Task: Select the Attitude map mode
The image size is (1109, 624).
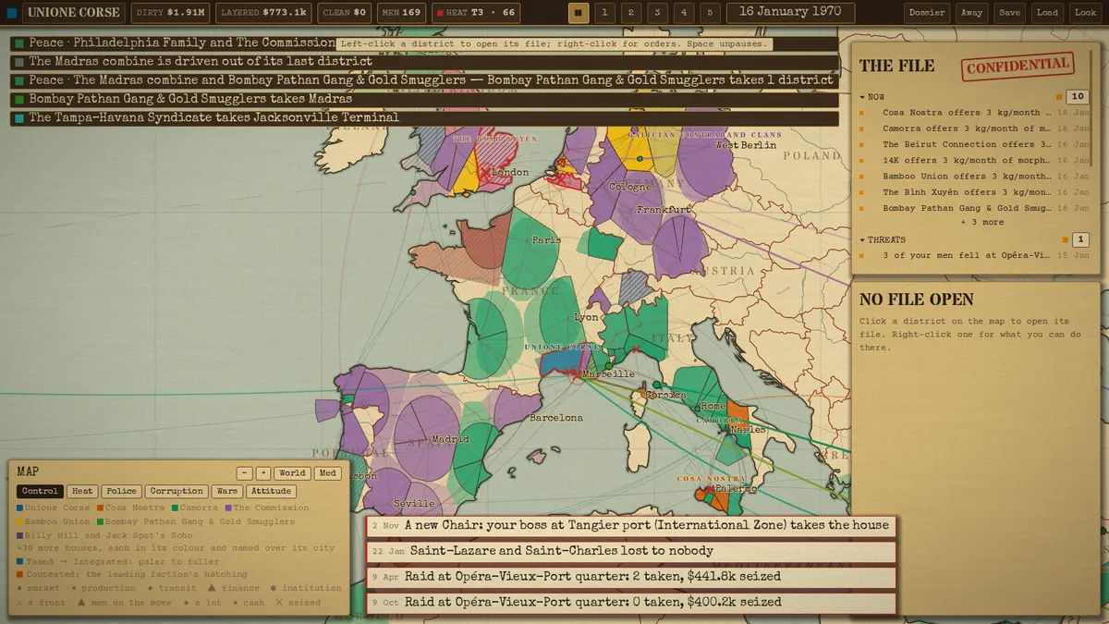Action: click(271, 492)
